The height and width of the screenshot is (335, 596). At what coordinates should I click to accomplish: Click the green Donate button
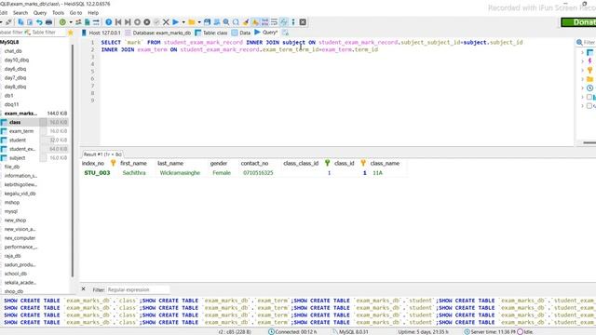pyautogui.click(x=578, y=22)
